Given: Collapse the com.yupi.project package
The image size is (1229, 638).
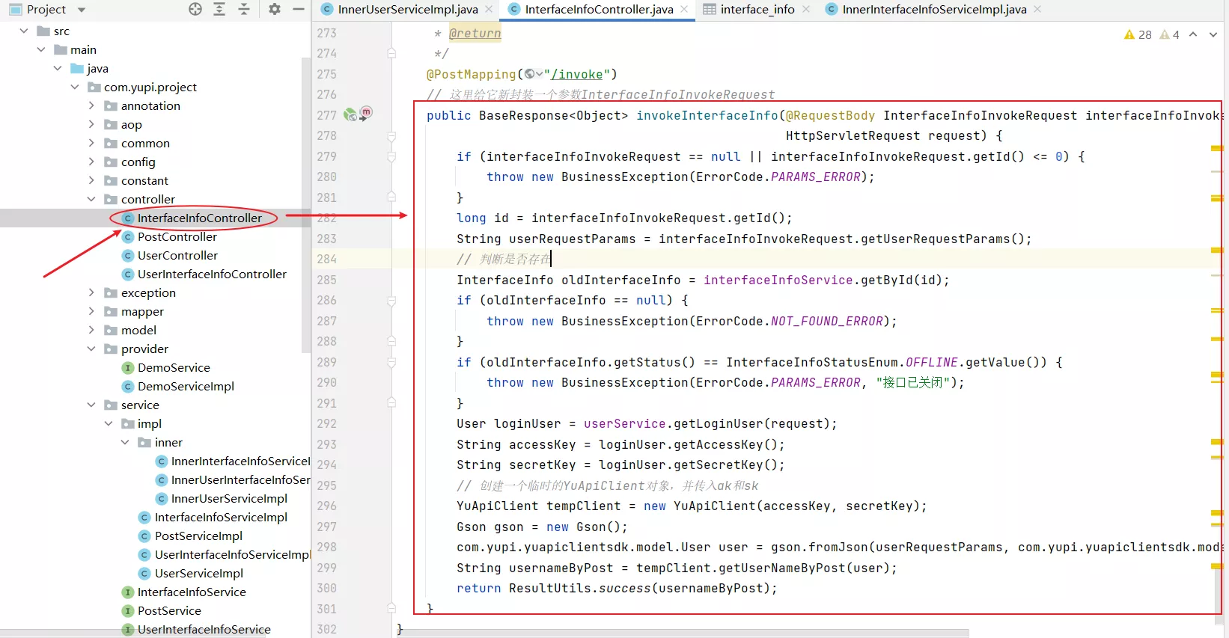Looking at the screenshot, I should [75, 87].
